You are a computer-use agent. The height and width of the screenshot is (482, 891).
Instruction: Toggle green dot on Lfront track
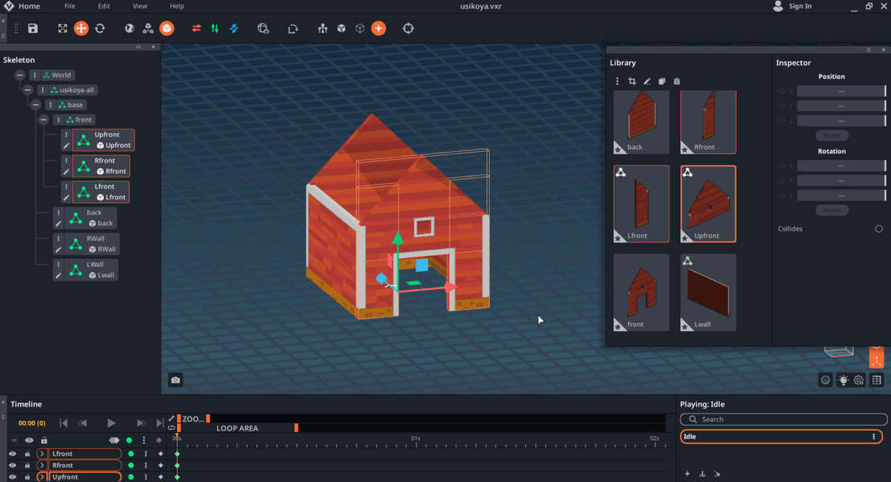click(131, 454)
